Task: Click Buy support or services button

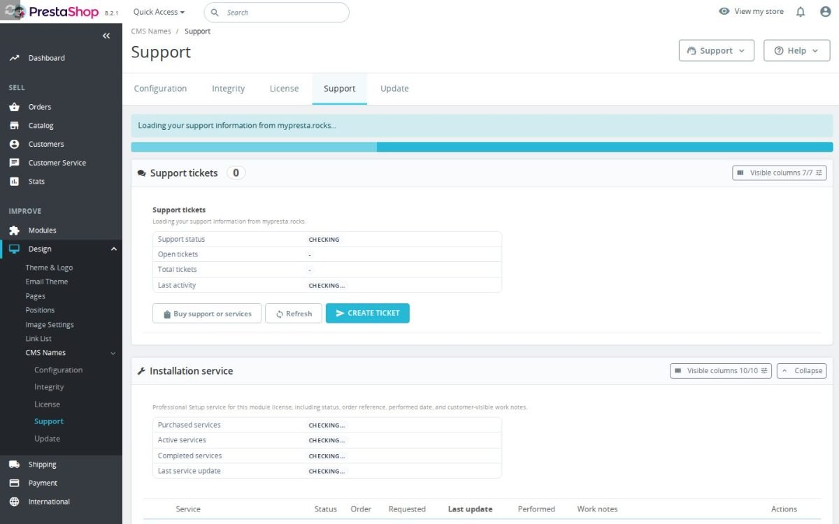Action: pyautogui.click(x=207, y=314)
